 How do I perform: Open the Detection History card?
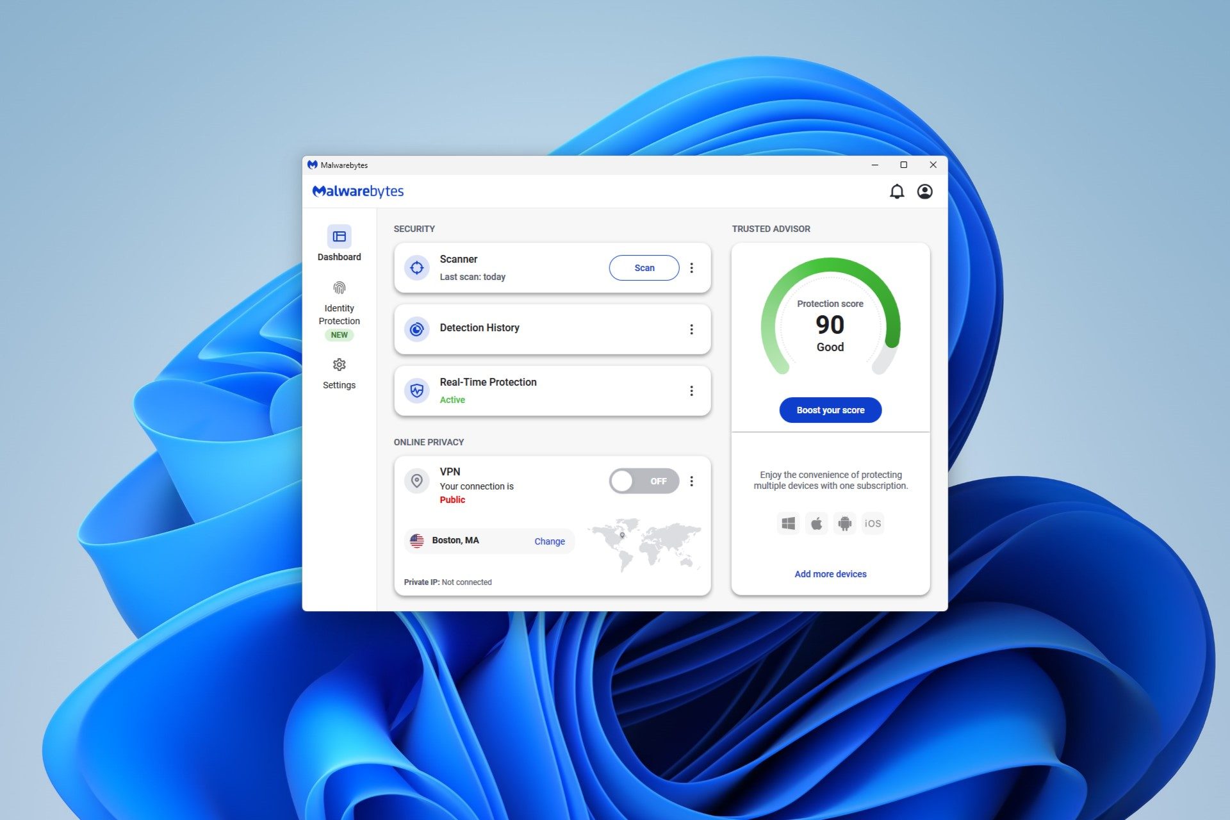tap(552, 329)
